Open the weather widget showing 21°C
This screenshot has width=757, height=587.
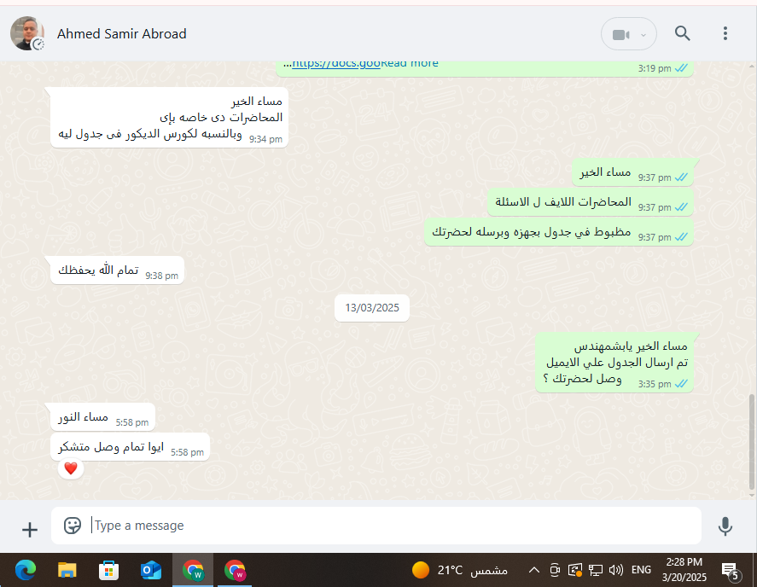click(x=460, y=570)
